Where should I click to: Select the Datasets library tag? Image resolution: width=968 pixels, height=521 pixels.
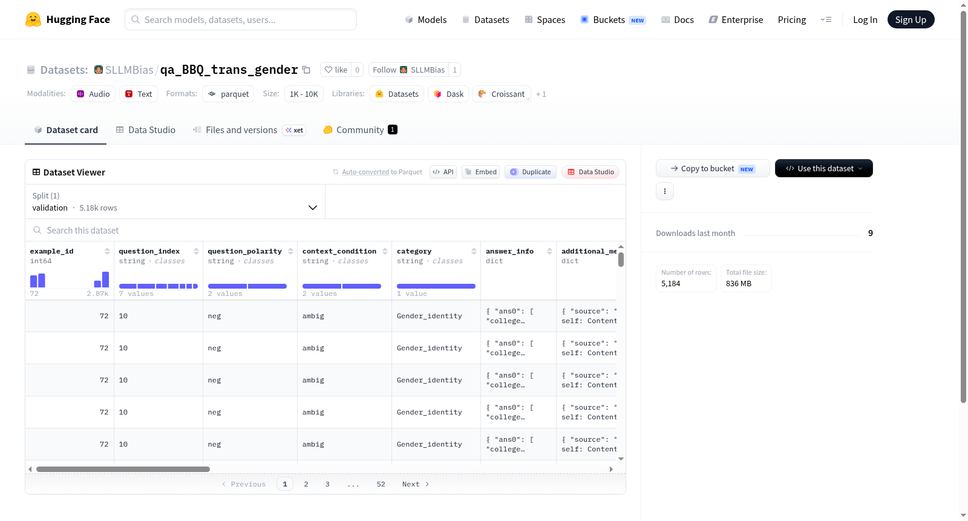coord(397,94)
